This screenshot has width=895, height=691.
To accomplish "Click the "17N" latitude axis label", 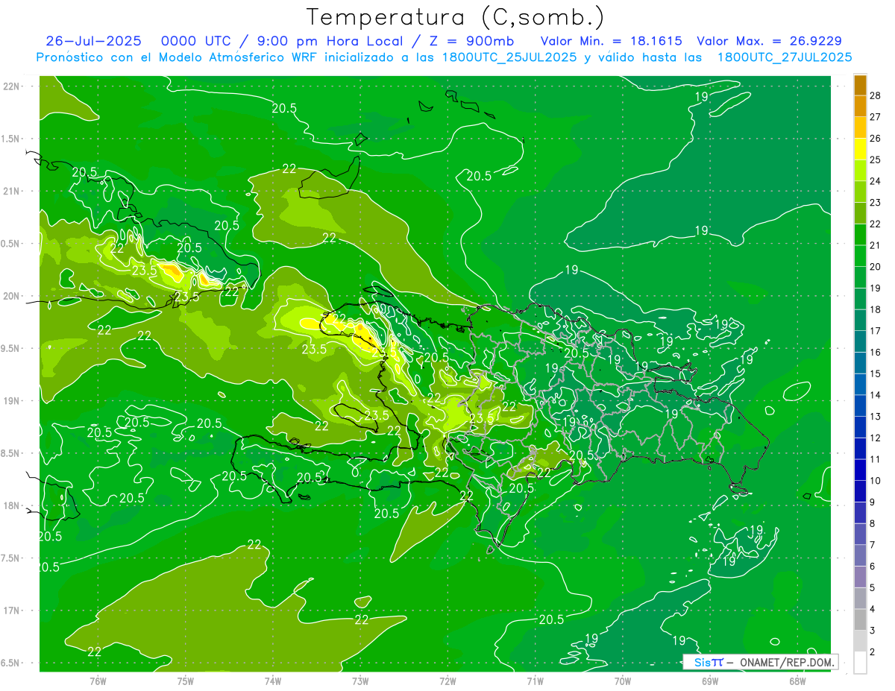I will click(11, 610).
